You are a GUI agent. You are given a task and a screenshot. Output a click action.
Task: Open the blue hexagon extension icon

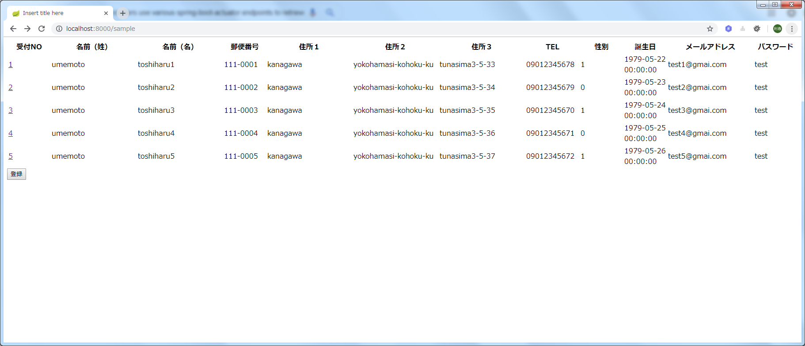pos(729,29)
